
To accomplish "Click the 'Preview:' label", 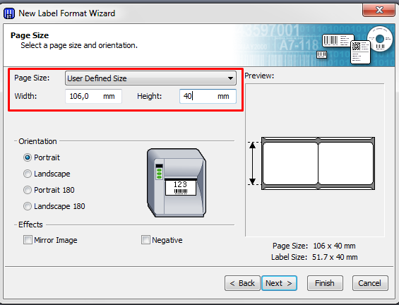I will [x=259, y=76].
